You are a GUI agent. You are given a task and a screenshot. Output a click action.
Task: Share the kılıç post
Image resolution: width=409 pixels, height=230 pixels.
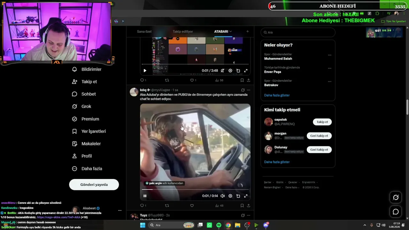(x=248, y=205)
